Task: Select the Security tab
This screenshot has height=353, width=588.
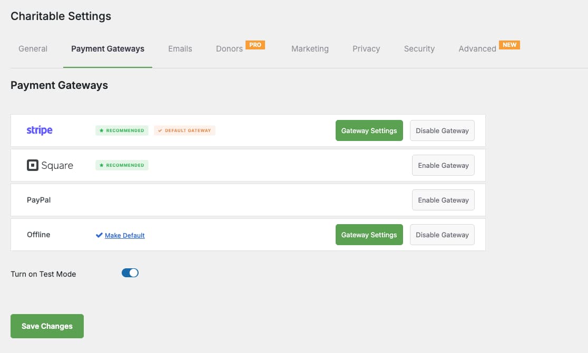Action: coord(419,49)
